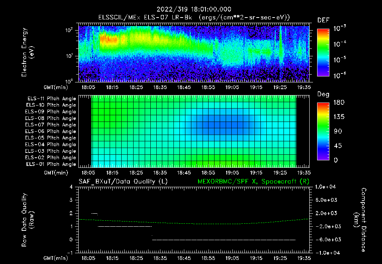
Task: Click the 4 tick on Raw Data Quality axis
Action: click(71, 187)
